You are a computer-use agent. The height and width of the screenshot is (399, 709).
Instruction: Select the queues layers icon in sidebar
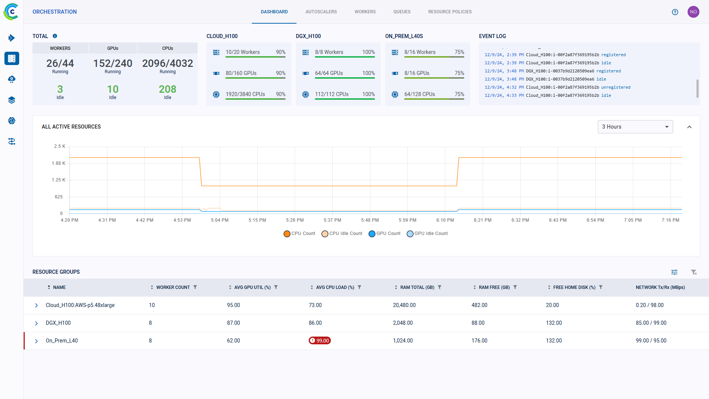(11, 100)
